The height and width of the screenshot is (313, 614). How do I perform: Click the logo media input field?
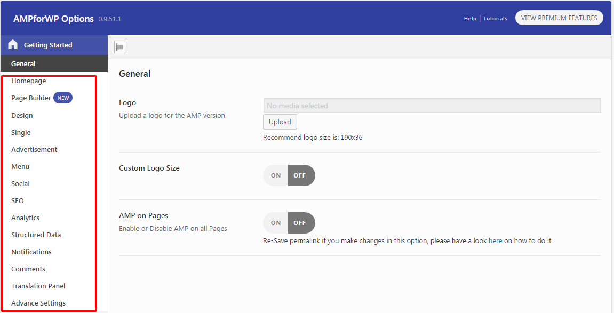[x=432, y=106]
